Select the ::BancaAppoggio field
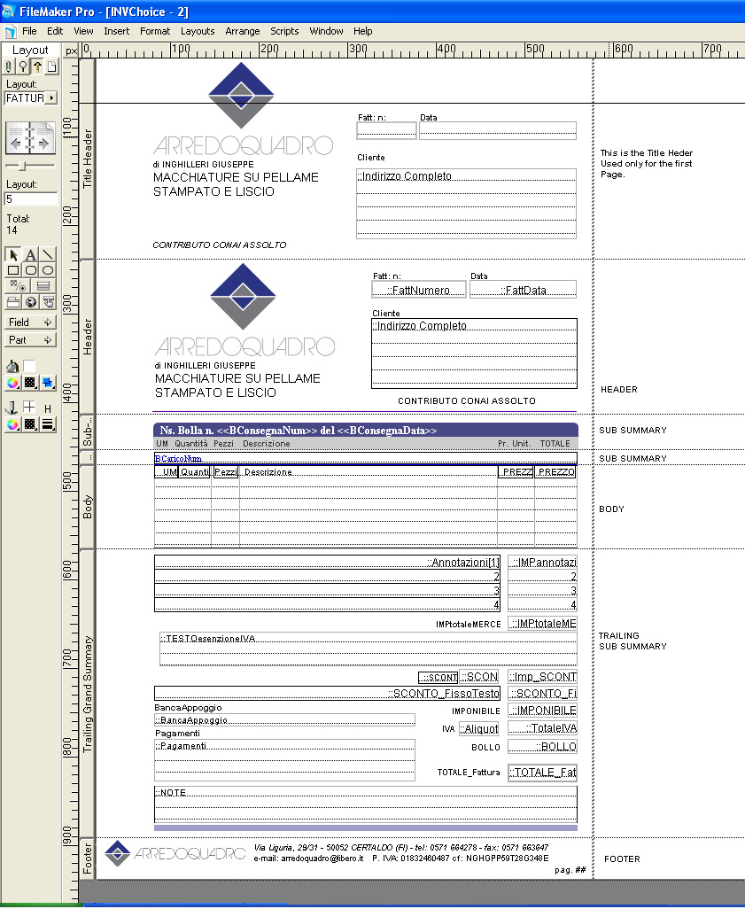 284,719
